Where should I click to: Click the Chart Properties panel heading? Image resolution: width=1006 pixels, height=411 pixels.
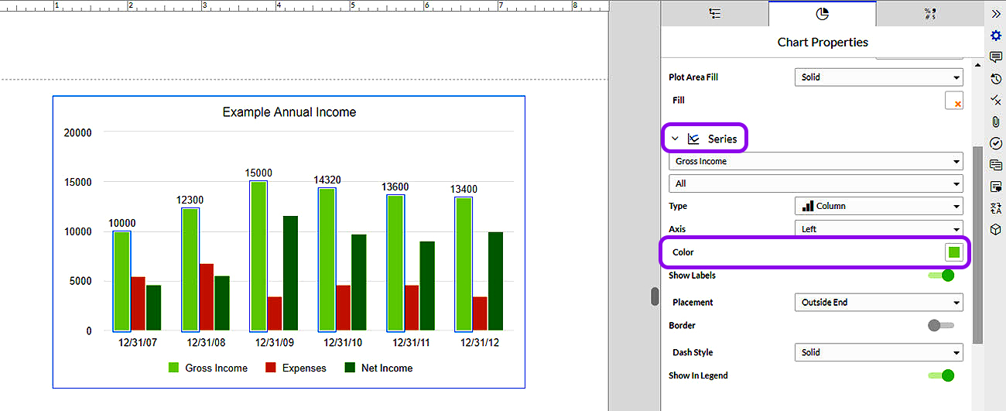(x=823, y=43)
